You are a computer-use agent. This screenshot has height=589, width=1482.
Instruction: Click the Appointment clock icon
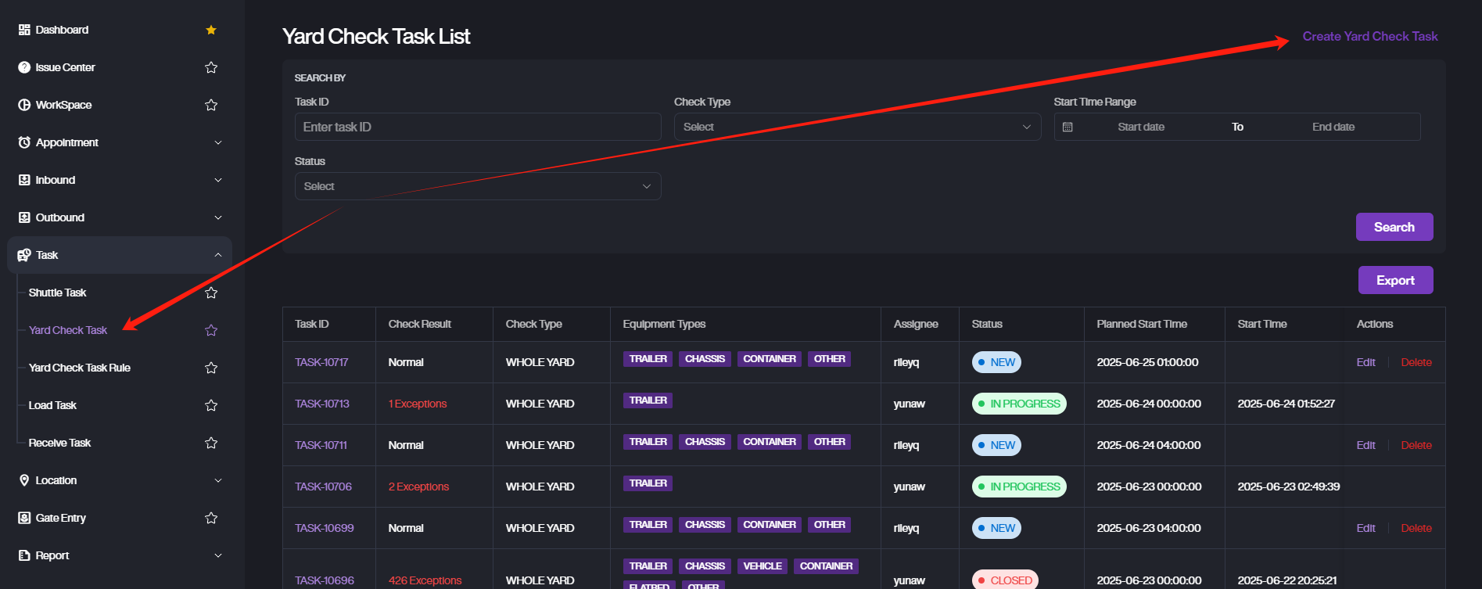coord(24,142)
